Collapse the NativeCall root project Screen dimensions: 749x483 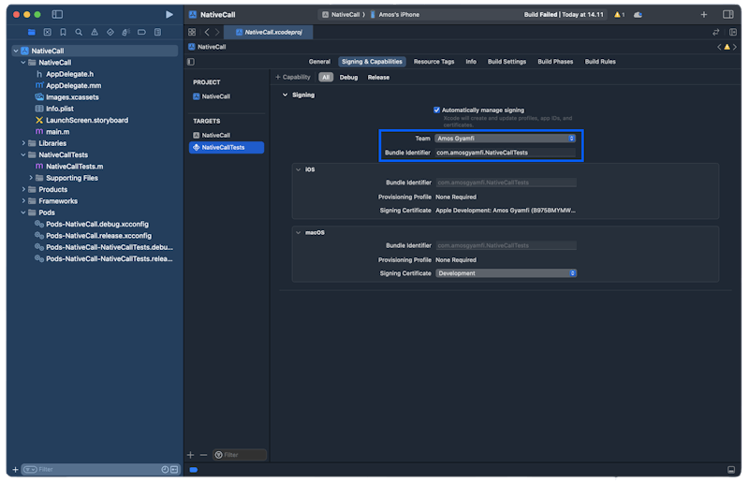[16, 51]
